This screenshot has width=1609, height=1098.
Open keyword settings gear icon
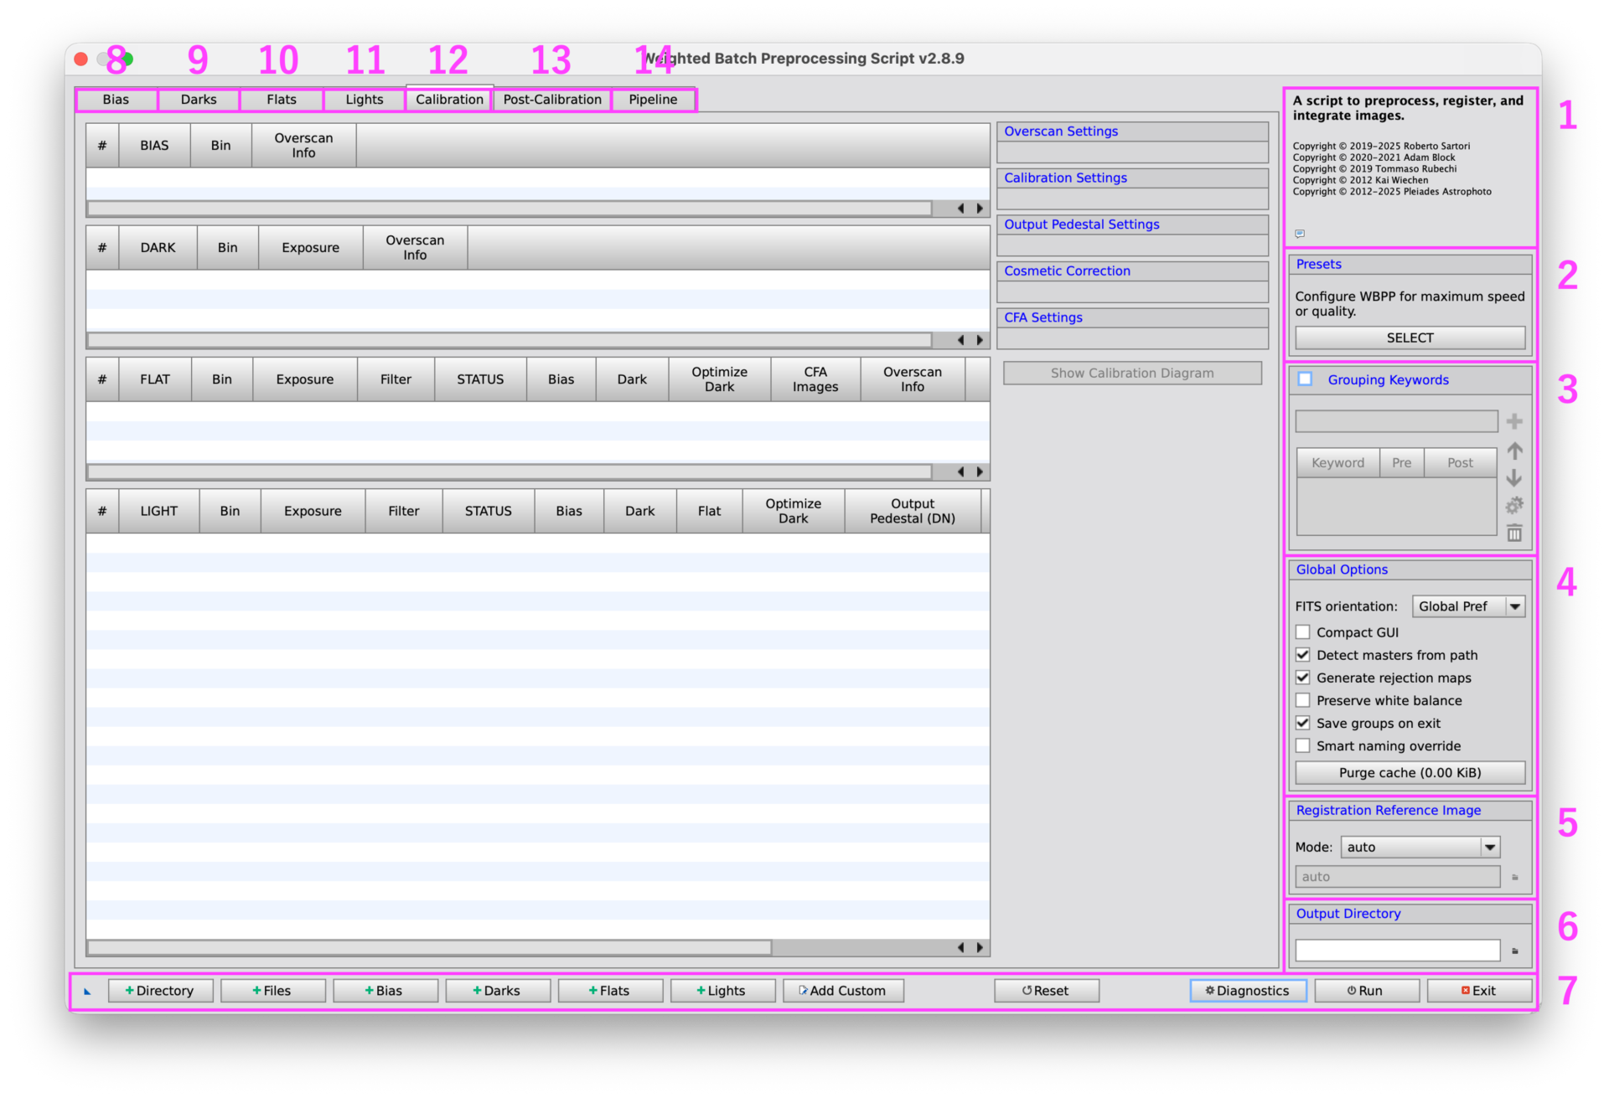tap(1514, 506)
